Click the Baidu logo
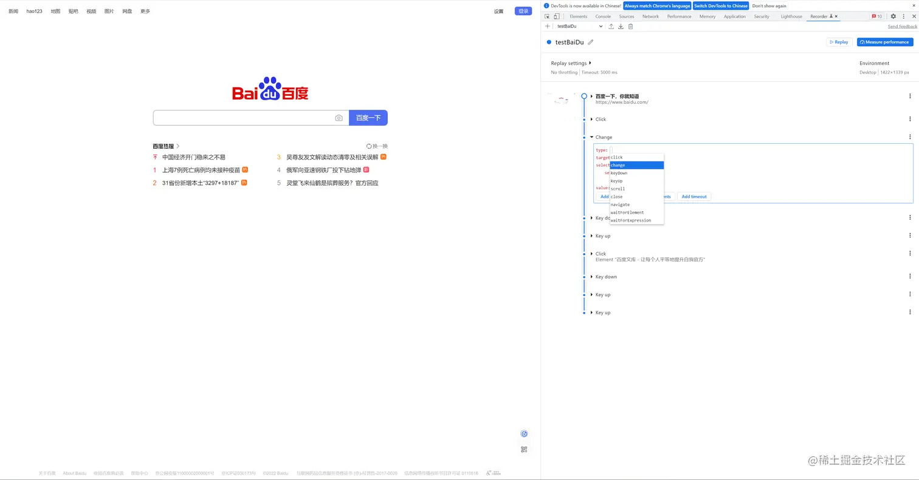Screen dimensions: 919x480 pyautogui.click(x=270, y=89)
